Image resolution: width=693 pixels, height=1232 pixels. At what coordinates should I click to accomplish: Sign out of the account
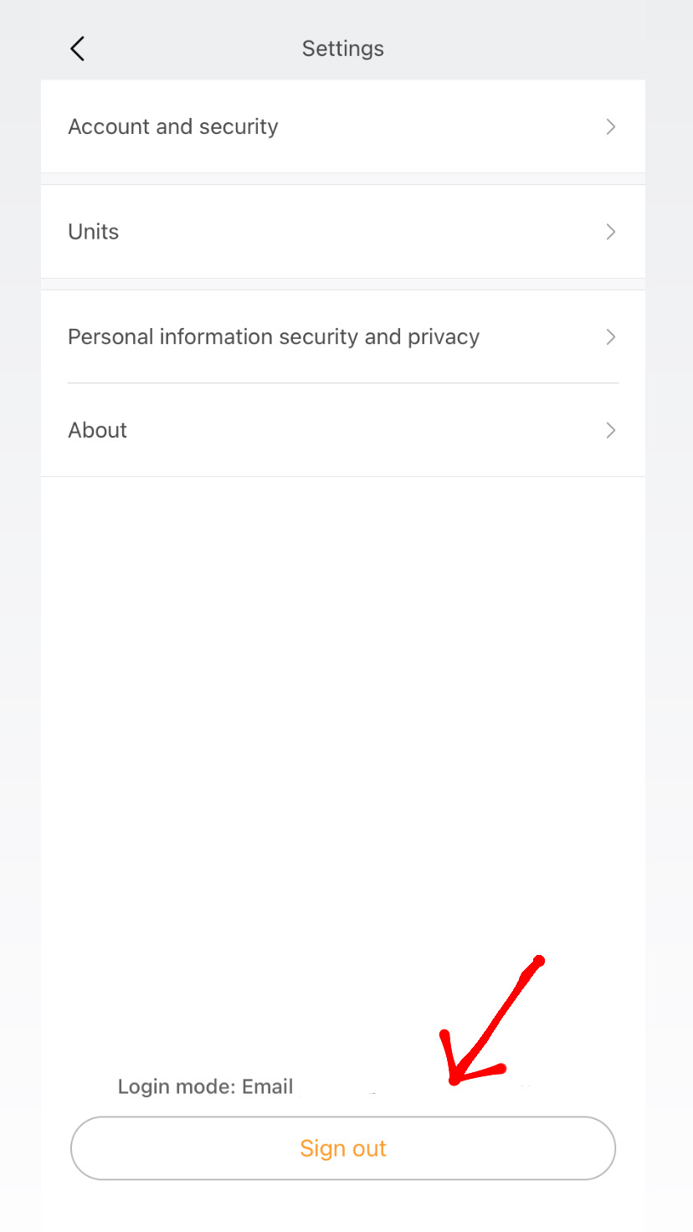(343, 1148)
